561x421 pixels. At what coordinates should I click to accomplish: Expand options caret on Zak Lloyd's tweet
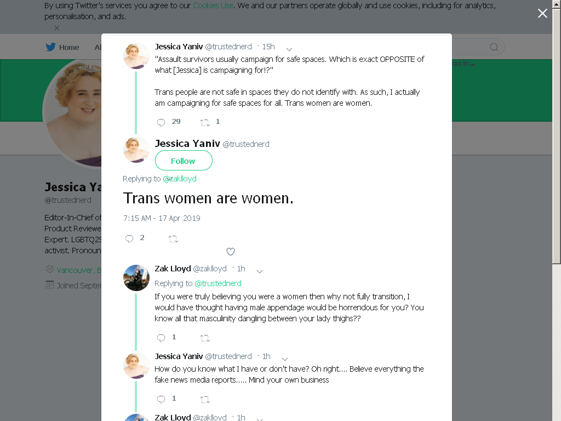(260, 271)
